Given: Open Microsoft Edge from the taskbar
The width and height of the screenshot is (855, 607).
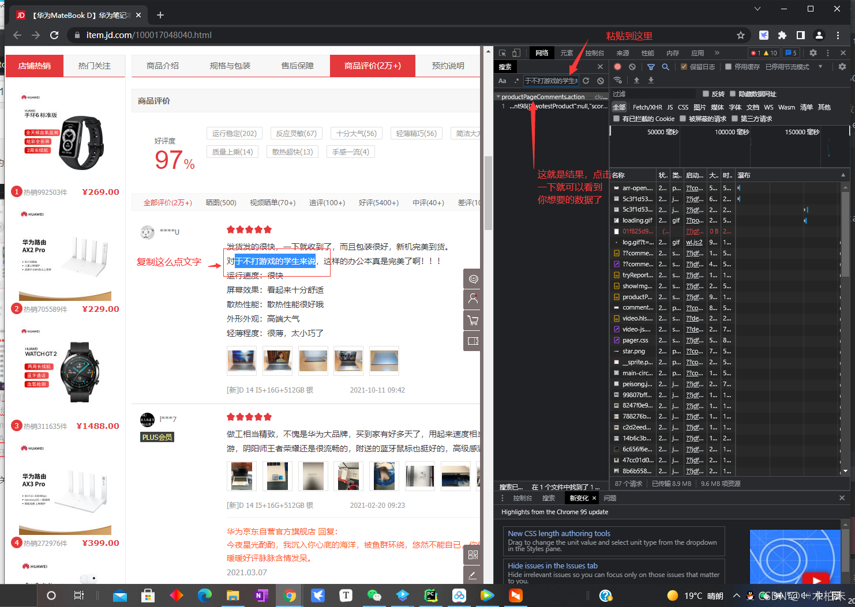Looking at the screenshot, I should (205, 595).
